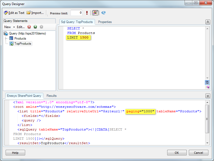Collapse upper panel with double-chevron up
The image size is (214, 161).
[208, 22]
